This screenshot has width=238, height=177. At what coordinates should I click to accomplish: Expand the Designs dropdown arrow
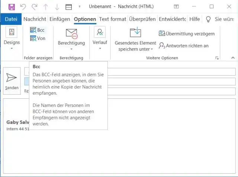(12, 49)
